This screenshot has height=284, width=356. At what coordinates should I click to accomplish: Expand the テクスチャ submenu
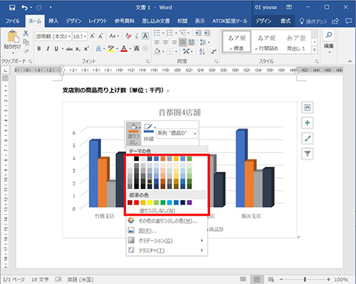pos(166,251)
